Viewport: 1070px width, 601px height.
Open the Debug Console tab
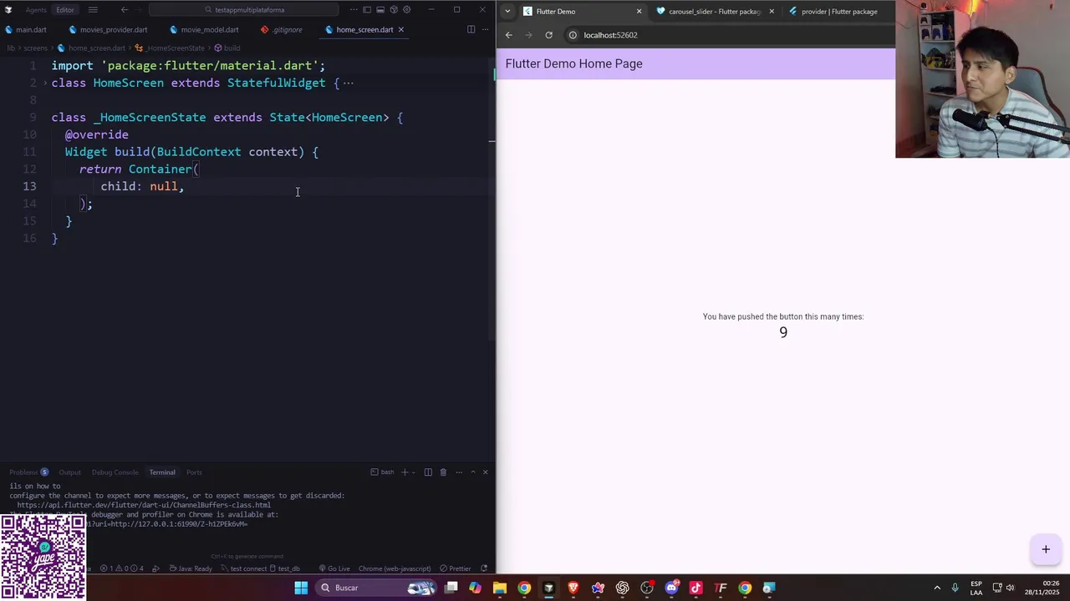(x=115, y=472)
